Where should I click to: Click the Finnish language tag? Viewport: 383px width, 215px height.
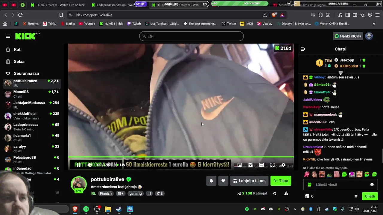[106, 193]
